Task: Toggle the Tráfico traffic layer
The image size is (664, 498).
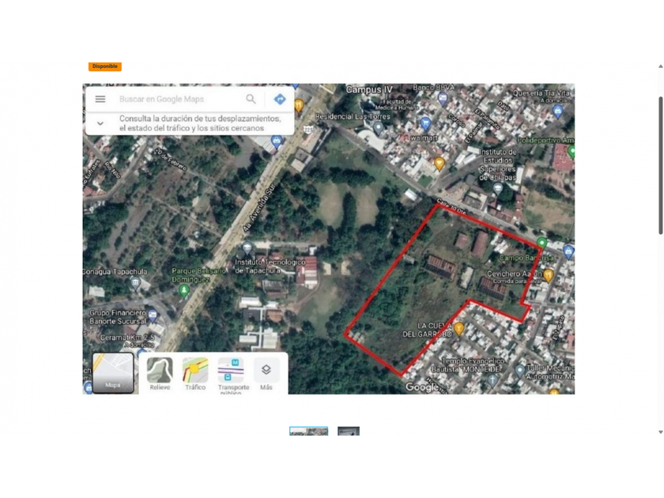Action: 195,371
